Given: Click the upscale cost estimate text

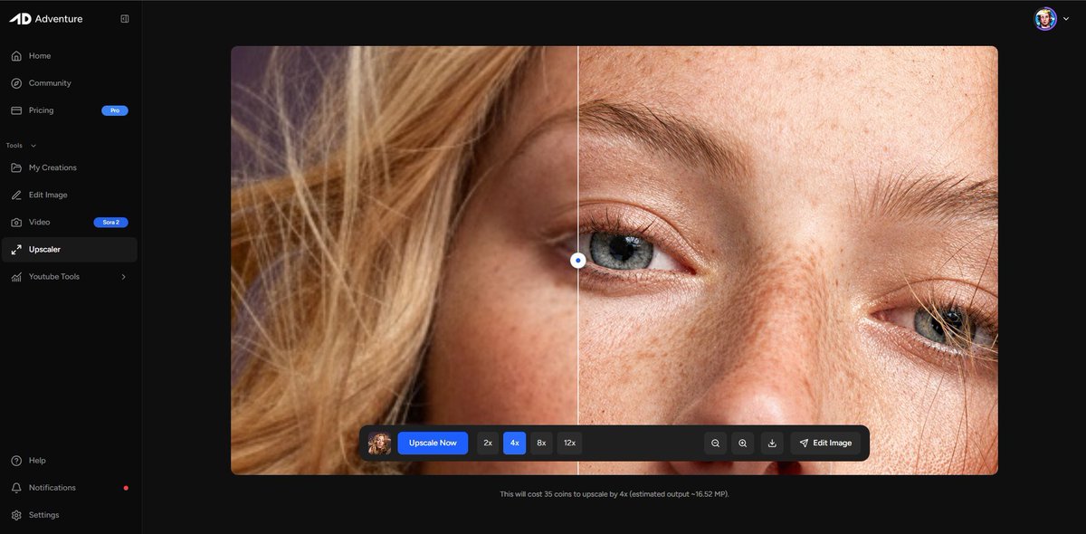Looking at the screenshot, I should click(x=614, y=494).
